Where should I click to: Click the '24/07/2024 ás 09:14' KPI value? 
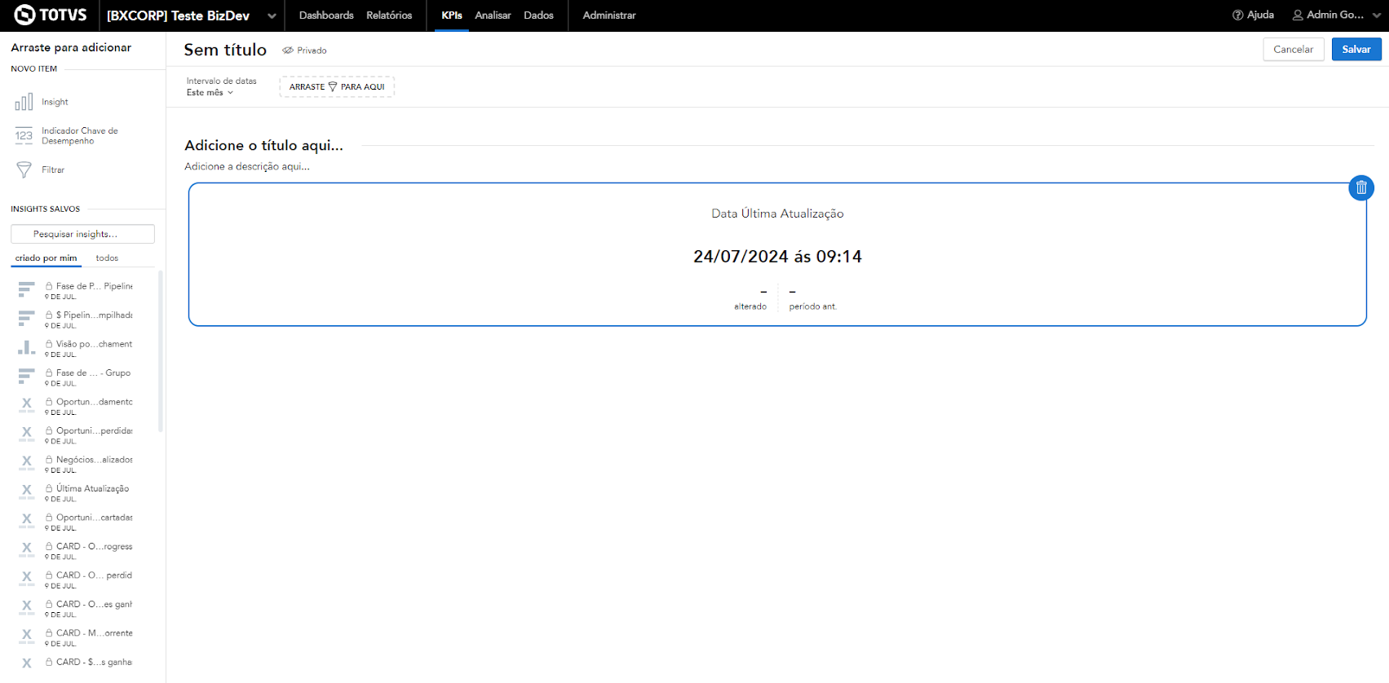pyautogui.click(x=777, y=257)
